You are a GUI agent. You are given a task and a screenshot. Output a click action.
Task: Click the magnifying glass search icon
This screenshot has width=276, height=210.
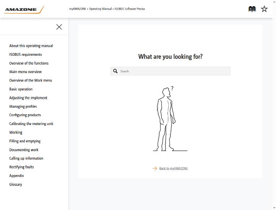[115, 71]
